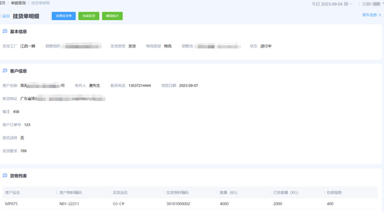Click the 客户信息 section icon

click(x=5, y=71)
